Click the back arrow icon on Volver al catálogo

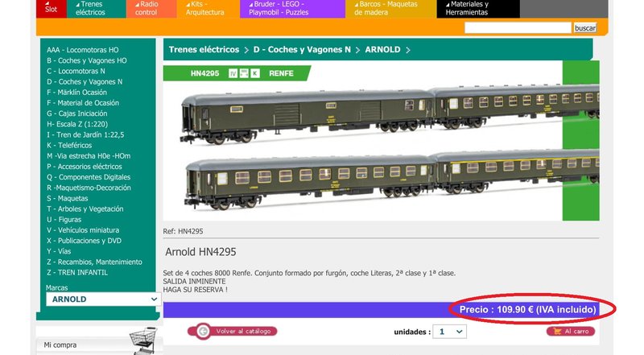click(x=203, y=331)
